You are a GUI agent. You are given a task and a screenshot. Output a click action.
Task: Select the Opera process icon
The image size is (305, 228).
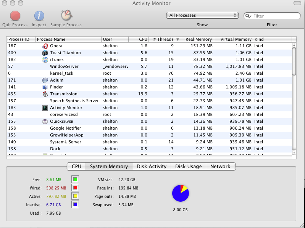click(45, 46)
